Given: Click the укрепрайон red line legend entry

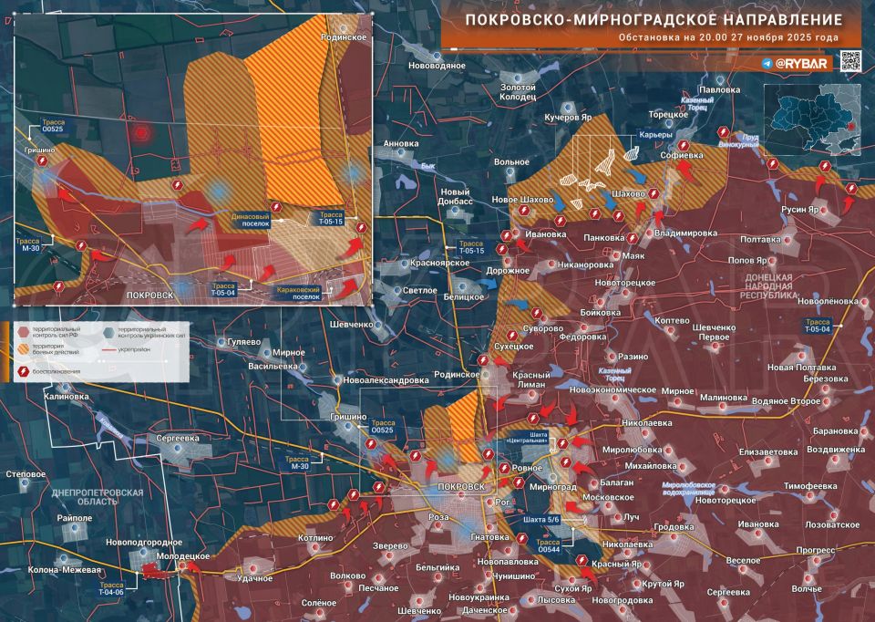Looking at the screenshot, I should [x=111, y=347].
